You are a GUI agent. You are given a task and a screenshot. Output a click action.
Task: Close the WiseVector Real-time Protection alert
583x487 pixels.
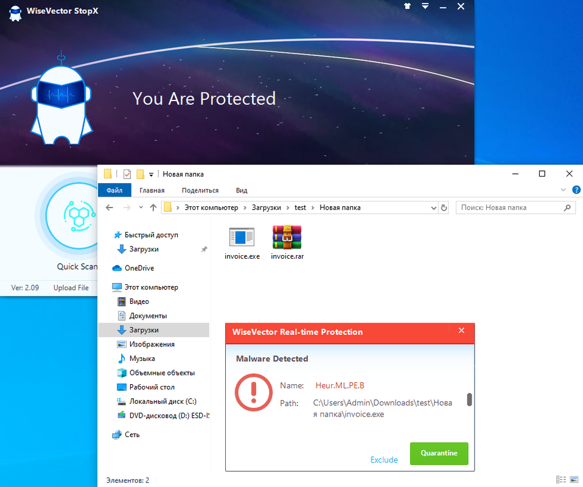coord(461,331)
